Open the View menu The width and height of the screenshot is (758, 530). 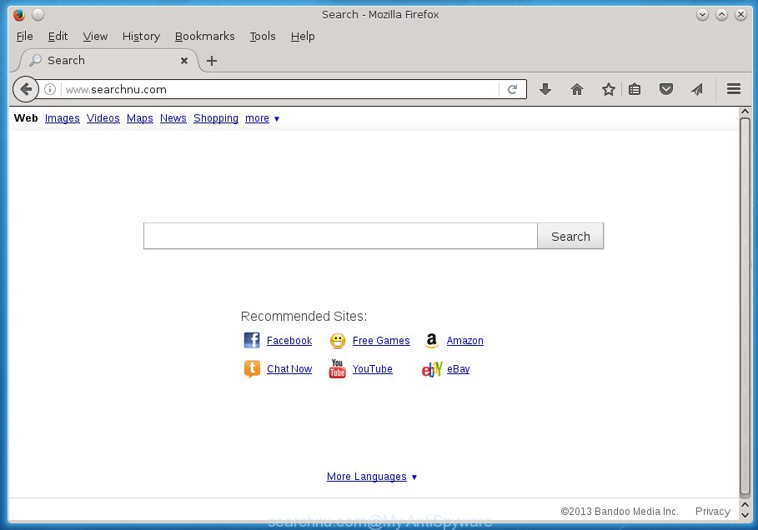click(x=95, y=36)
